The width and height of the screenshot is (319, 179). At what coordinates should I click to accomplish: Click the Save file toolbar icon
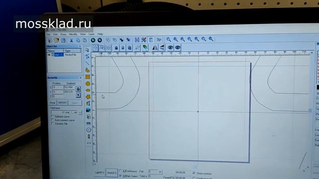pos(63,40)
